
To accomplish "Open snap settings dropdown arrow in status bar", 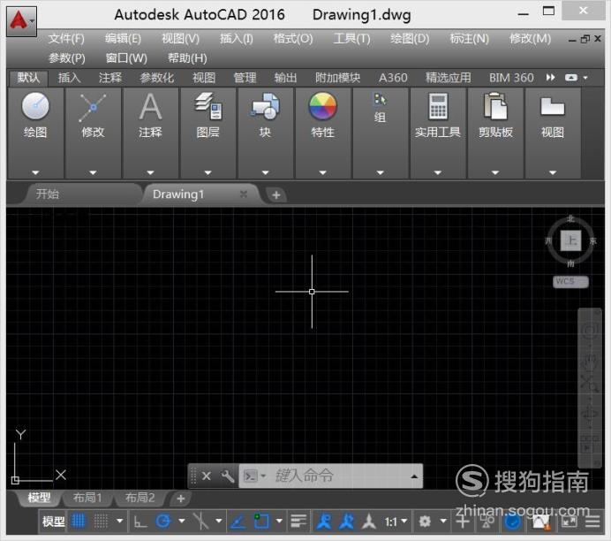I will tap(119, 521).
